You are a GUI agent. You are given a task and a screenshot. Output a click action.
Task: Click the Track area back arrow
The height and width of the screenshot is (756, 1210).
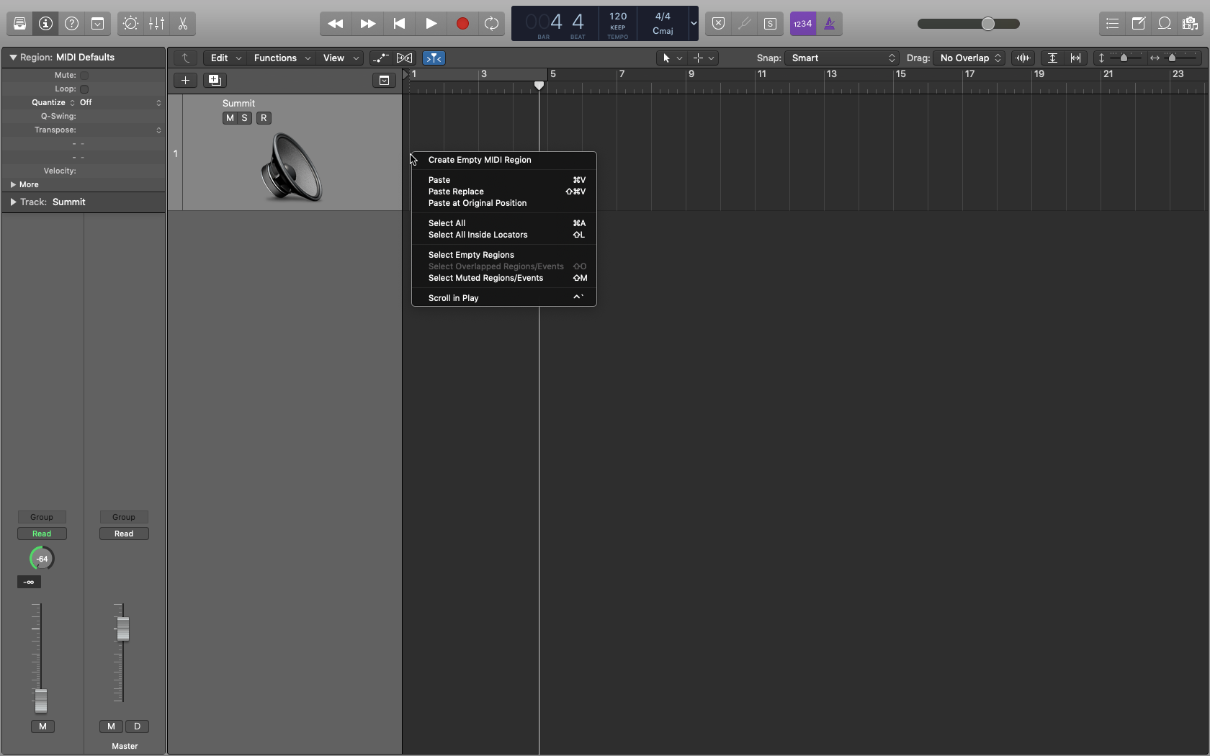tap(186, 58)
